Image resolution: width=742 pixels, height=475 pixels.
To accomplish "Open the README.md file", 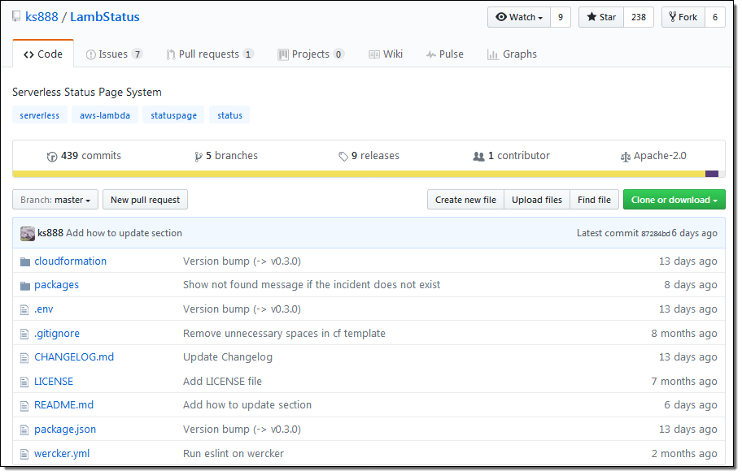I will (64, 405).
